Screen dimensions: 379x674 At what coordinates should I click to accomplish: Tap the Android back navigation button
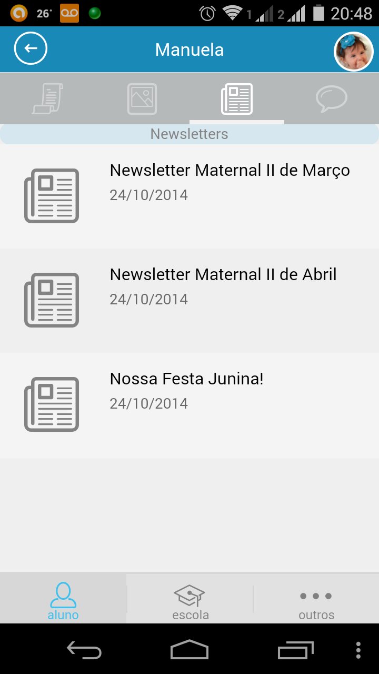click(x=84, y=650)
